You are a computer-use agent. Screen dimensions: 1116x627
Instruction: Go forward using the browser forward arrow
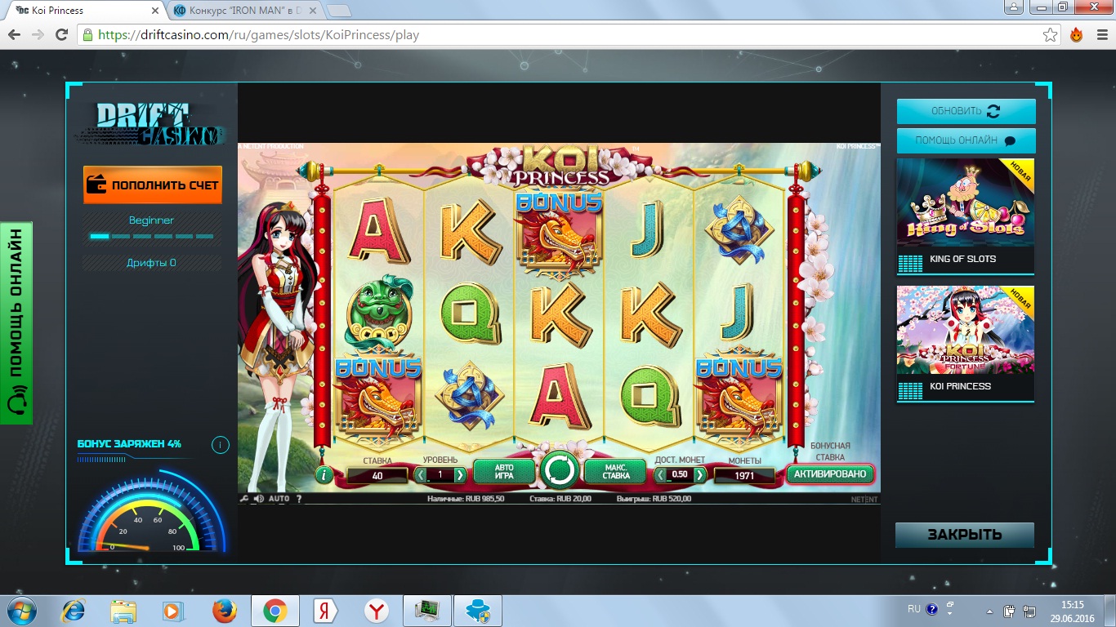point(38,35)
